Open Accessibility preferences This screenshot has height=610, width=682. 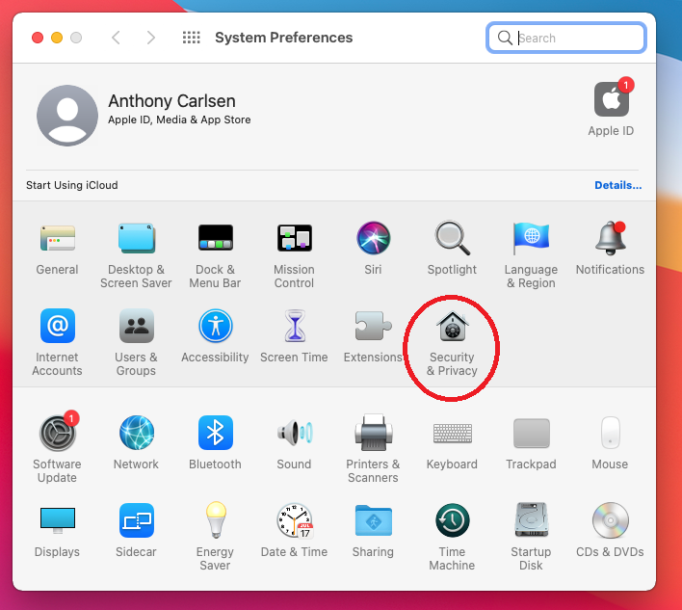tap(216, 326)
